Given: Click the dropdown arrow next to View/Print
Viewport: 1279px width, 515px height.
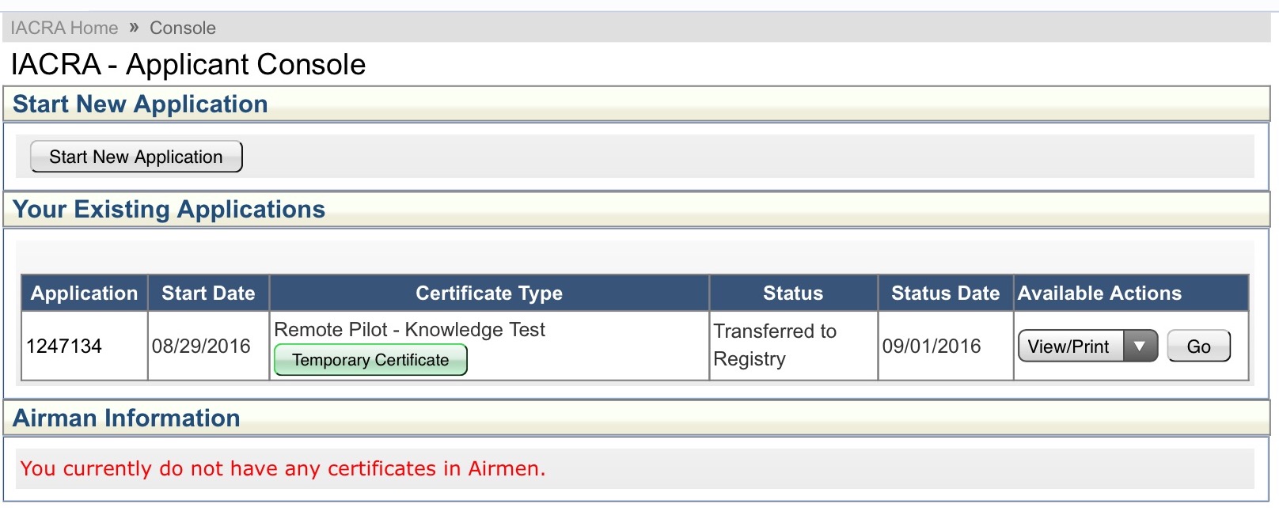Looking at the screenshot, I should (x=1140, y=346).
